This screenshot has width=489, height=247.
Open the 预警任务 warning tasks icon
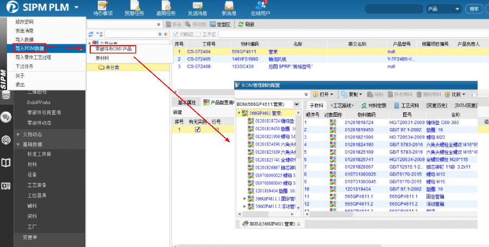[134, 8]
